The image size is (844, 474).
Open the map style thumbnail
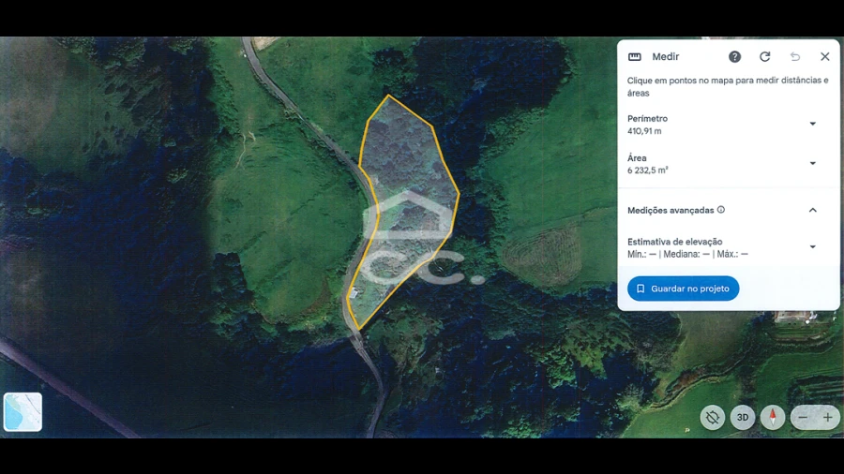(23, 412)
